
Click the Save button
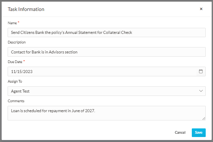coord(198,133)
